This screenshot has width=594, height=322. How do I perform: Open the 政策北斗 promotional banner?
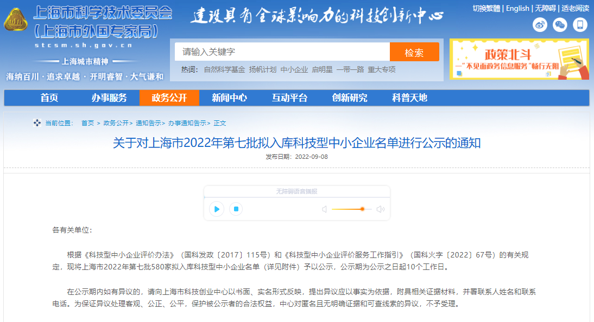519,59
